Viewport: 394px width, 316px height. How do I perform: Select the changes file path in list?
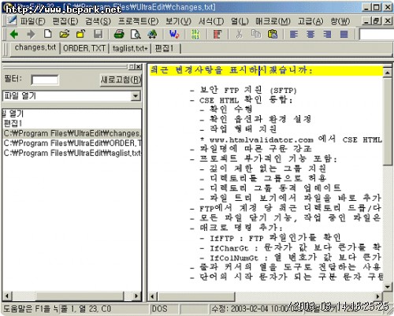[x=72, y=133]
